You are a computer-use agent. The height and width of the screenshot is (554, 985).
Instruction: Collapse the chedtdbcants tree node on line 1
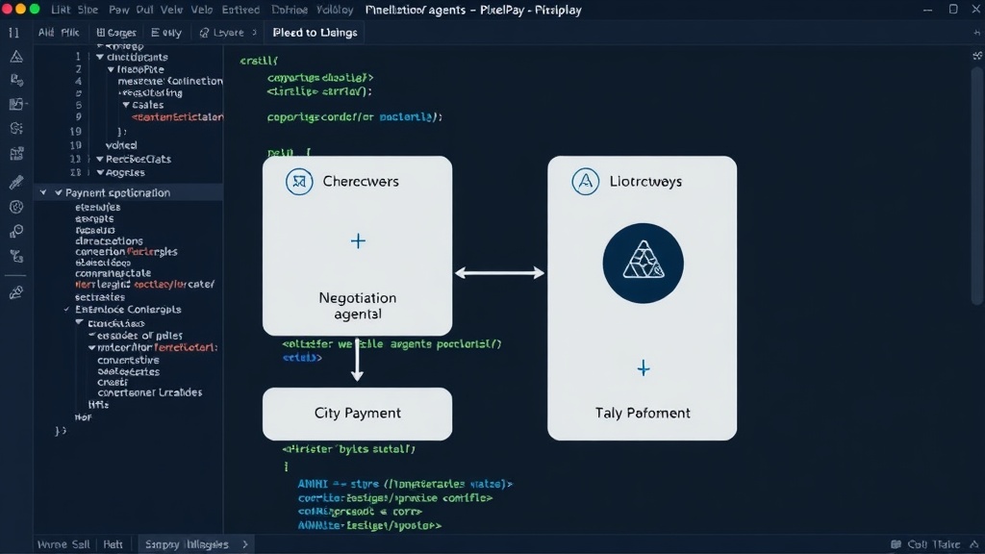[100, 57]
